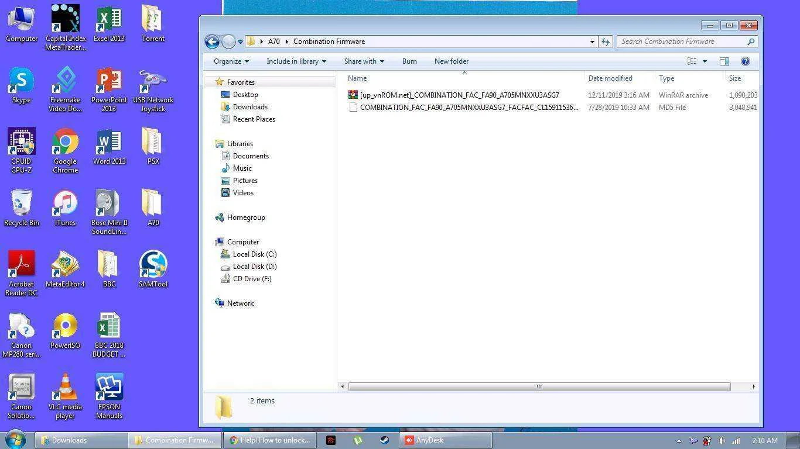Open Local Disk (C:)

tap(254, 254)
